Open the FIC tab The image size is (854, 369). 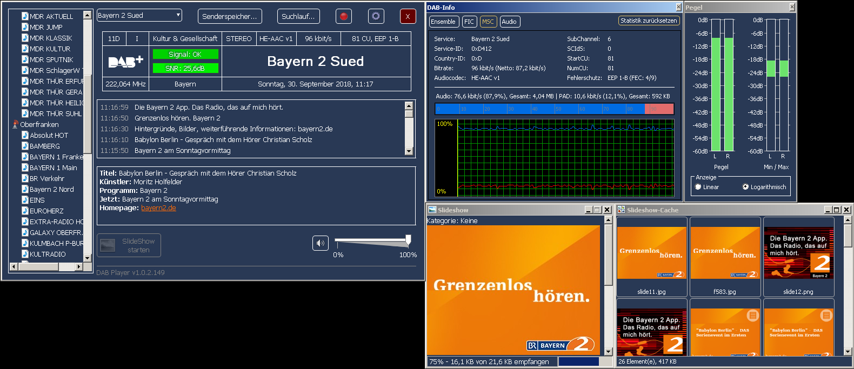pos(469,22)
